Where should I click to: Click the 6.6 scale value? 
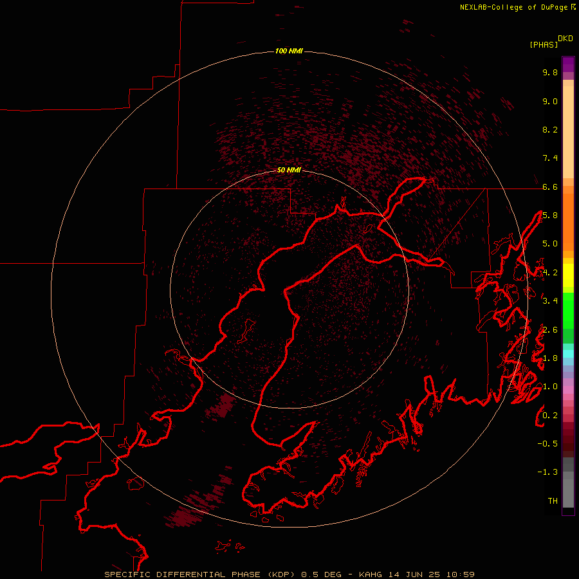(x=550, y=187)
